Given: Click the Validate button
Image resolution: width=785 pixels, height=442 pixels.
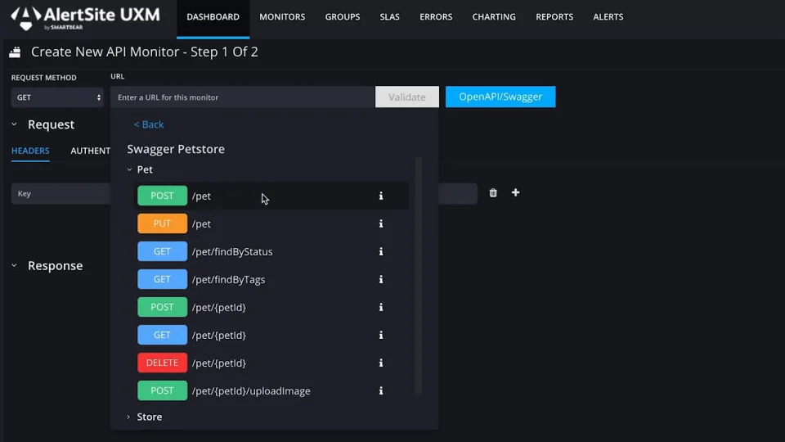Looking at the screenshot, I should (x=407, y=97).
